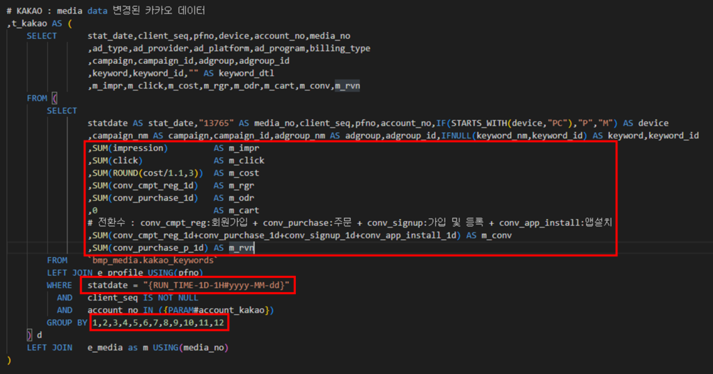Screen dimensions: 713x374
Task: Click the m_rgr alias
Action: click(x=242, y=185)
